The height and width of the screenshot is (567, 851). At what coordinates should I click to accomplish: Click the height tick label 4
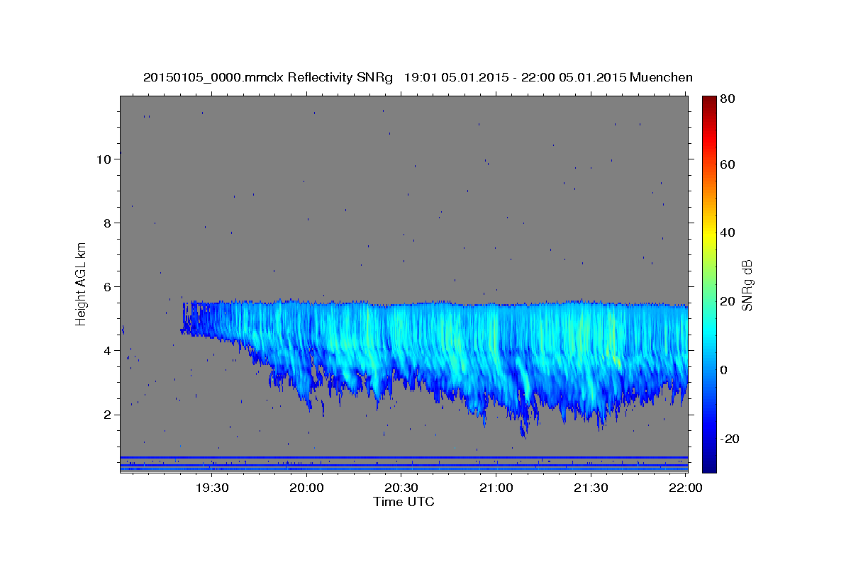click(106, 350)
